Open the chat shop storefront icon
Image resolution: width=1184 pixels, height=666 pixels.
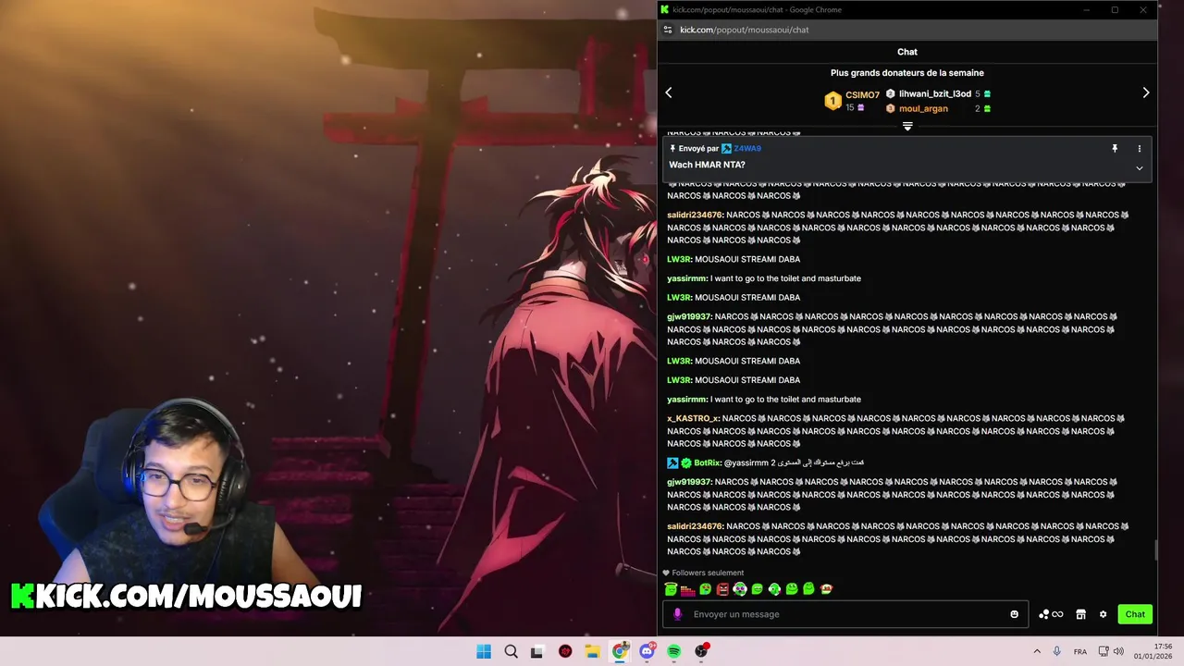tap(1080, 614)
